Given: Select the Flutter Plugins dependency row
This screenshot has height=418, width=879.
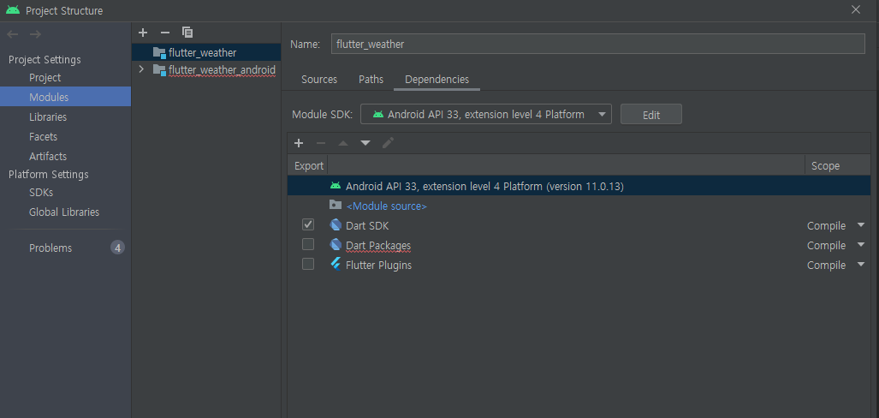Looking at the screenshot, I should coord(579,265).
